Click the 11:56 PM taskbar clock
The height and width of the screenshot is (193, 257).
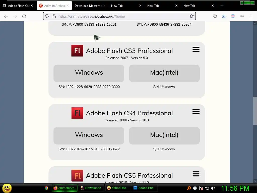pos(235,188)
